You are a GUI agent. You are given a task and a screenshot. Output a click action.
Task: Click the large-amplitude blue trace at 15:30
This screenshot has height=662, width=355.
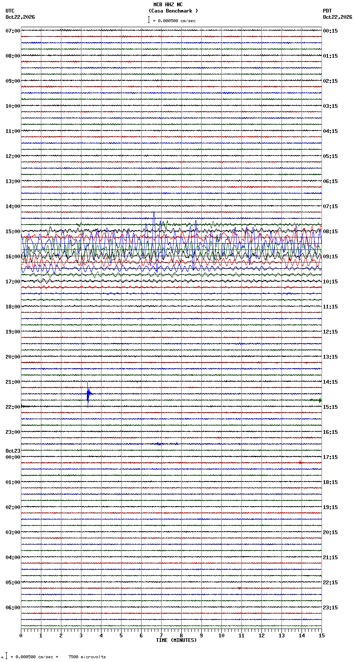[171, 244]
